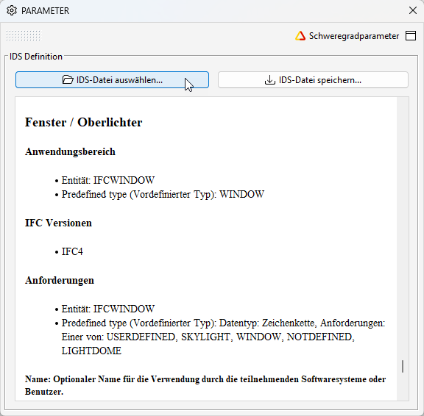Select the IDS-Datei speichern button text

[320, 80]
